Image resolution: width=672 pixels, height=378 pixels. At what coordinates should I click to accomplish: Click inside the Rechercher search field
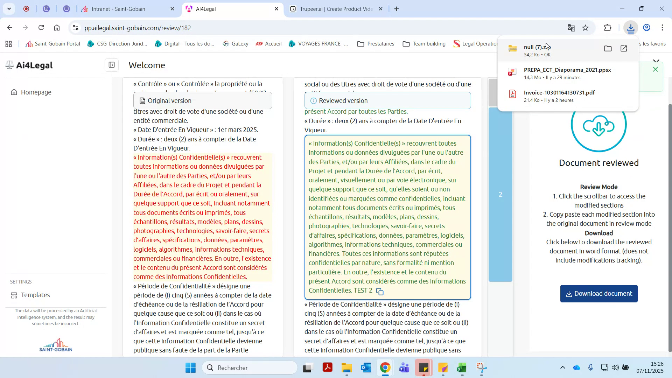coord(250,368)
